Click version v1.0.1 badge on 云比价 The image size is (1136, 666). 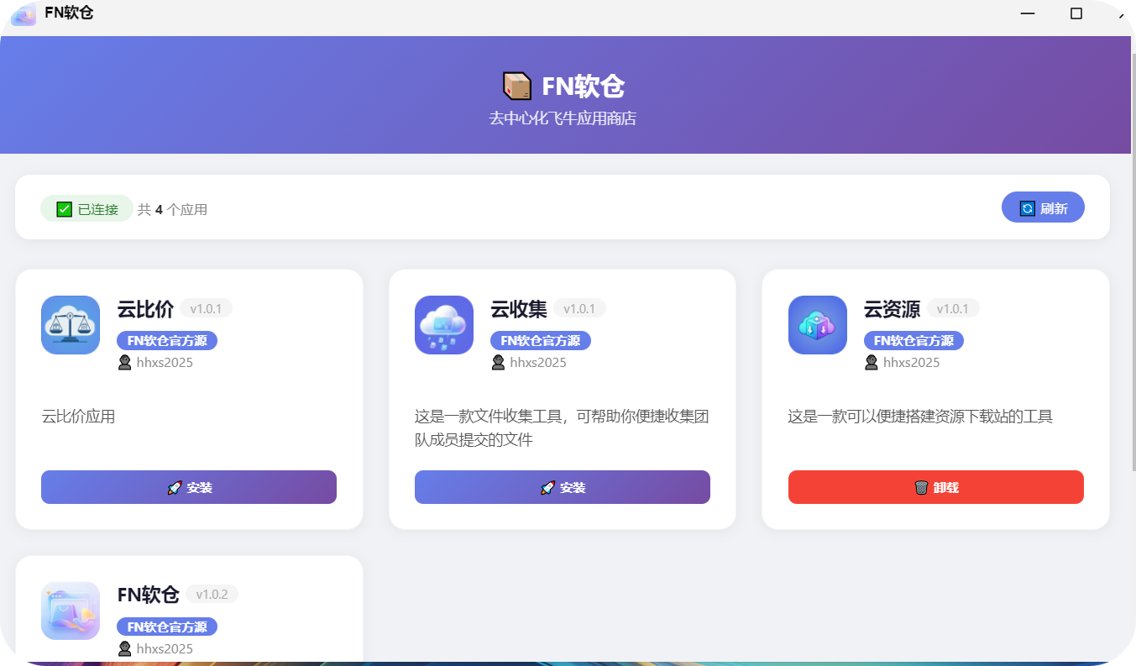pos(206,308)
